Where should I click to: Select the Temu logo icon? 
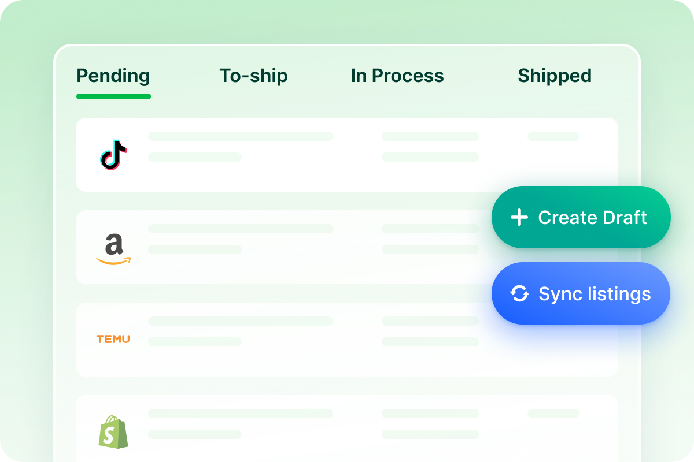coord(113,339)
